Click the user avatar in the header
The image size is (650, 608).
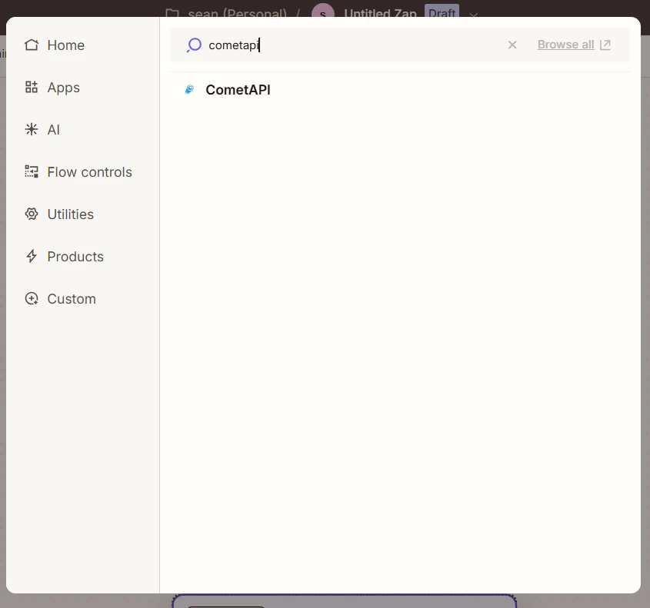tap(323, 12)
